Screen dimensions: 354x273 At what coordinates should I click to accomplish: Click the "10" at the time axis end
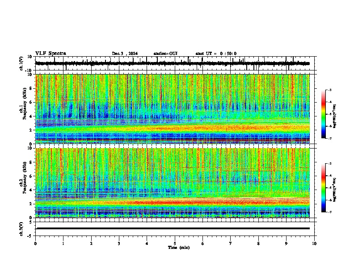click(x=314, y=244)
